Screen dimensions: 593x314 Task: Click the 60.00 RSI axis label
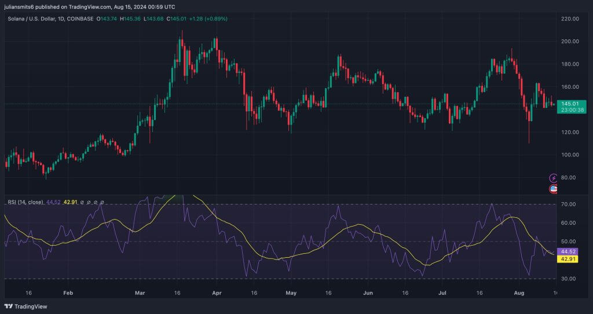coord(569,223)
